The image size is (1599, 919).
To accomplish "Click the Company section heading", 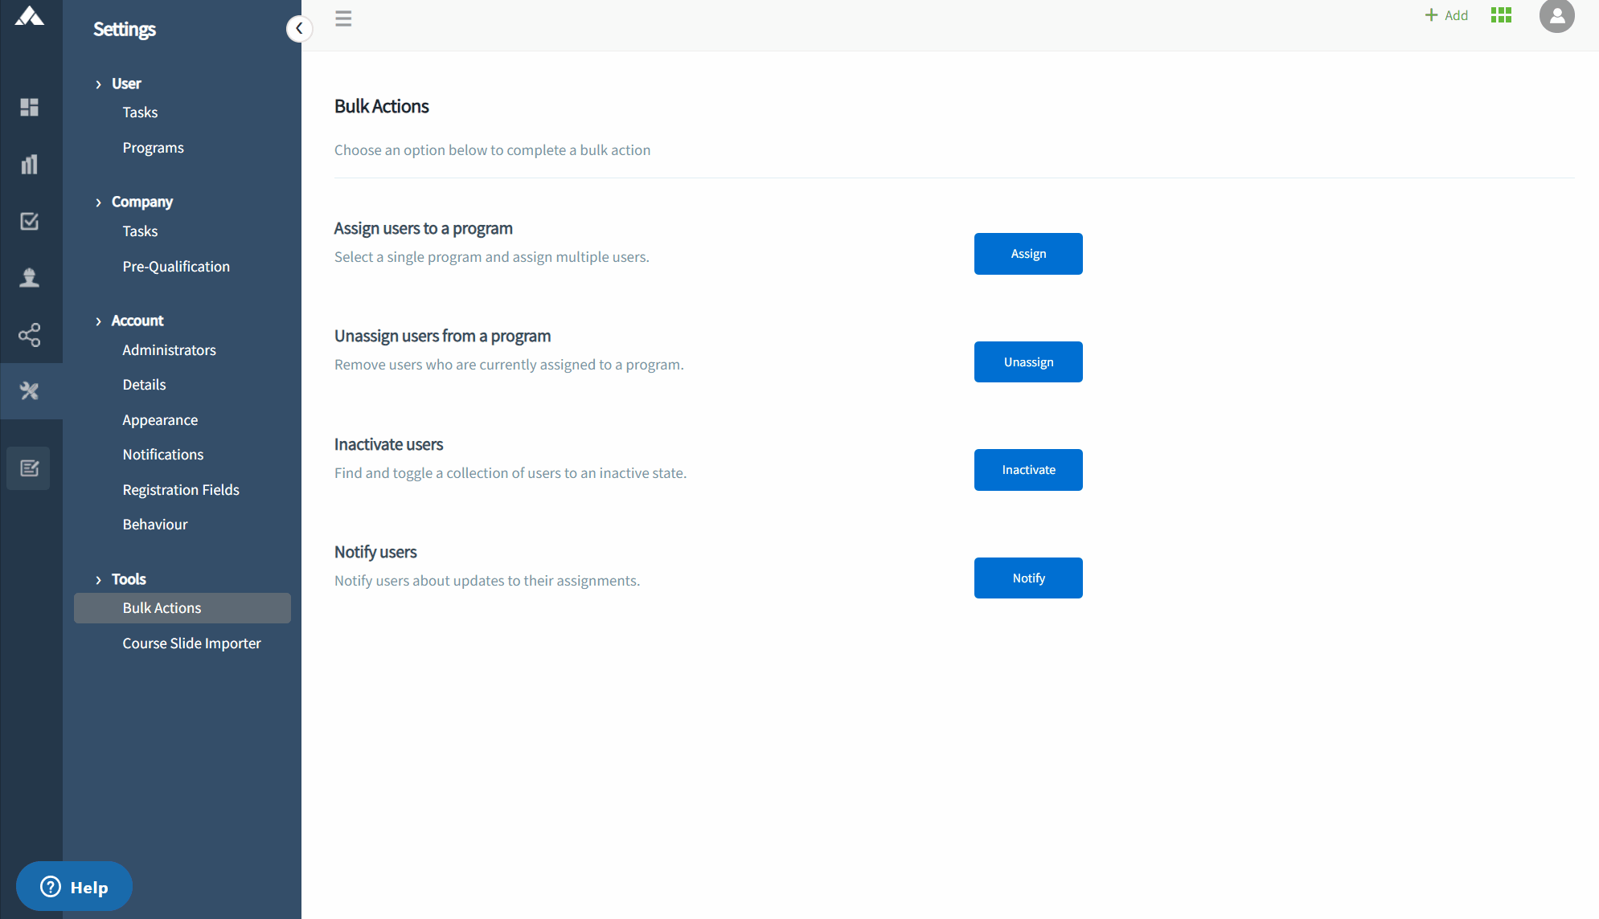I will (x=142, y=202).
